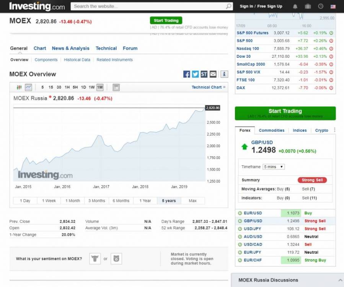Viewport: 344px width, 287px height.
Task: Switch to the Crypto tab
Action: point(322,130)
